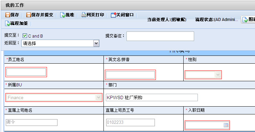Focus the 提交备注 text field

[x=160, y=36]
